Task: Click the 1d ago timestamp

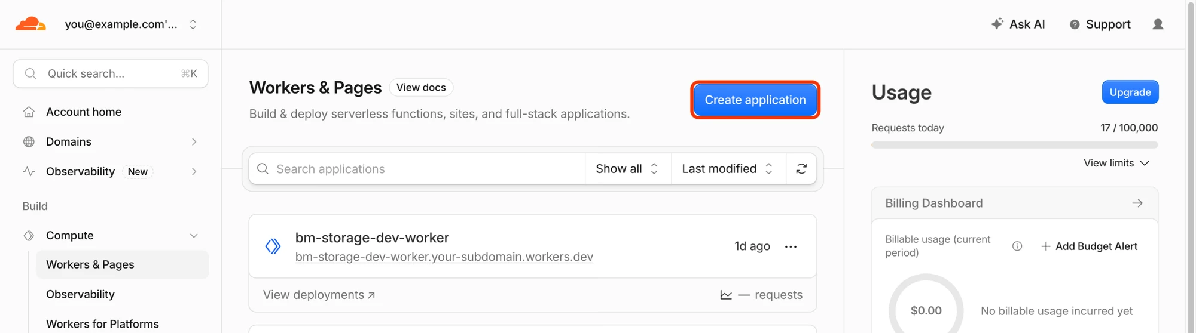Action: [x=752, y=246]
